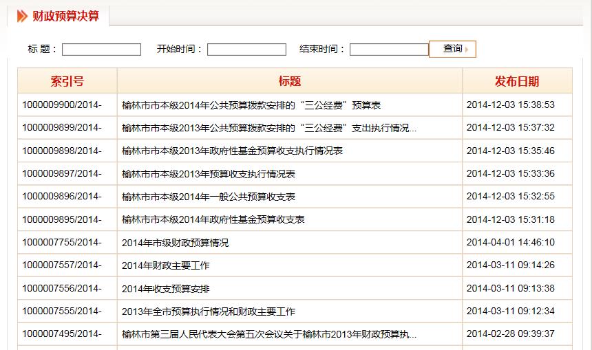Click date 2014-03-11 09:13:38
592x350 pixels.
[x=511, y=288]
